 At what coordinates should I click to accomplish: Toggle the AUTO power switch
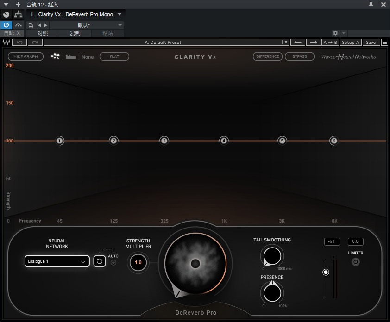(x=113, y=262)
